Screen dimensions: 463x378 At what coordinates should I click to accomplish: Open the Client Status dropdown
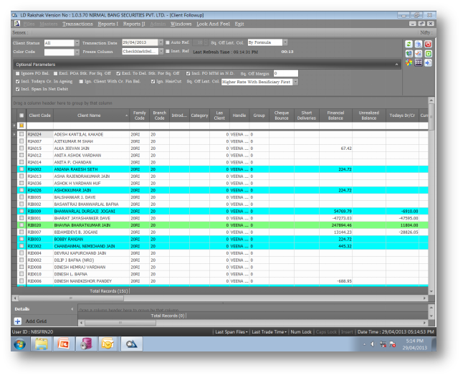pyautogui.click(x=76, y=43)
